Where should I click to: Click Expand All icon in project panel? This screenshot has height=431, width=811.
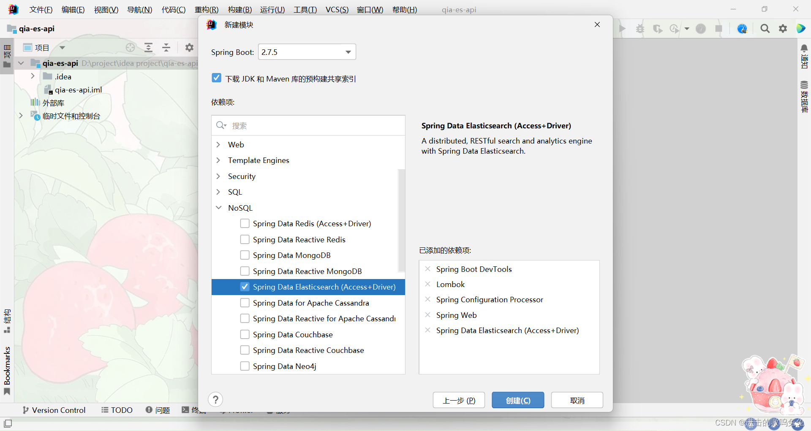(148, 48)
